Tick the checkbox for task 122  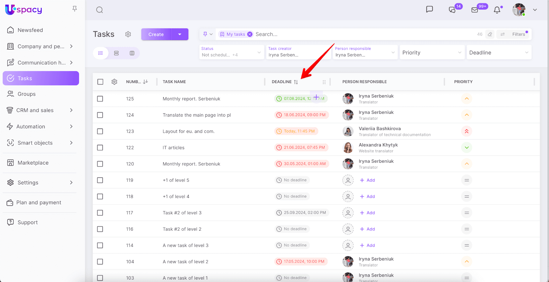[x=100, y=148]
